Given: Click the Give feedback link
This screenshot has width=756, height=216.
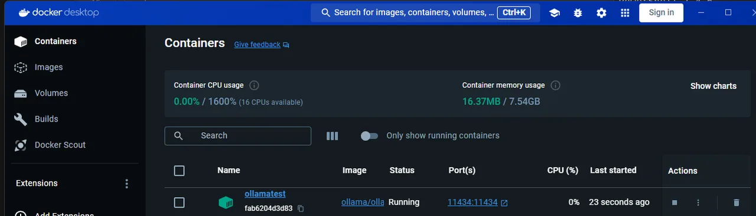Looking at the screenshot, I should (x=257, y=44).
